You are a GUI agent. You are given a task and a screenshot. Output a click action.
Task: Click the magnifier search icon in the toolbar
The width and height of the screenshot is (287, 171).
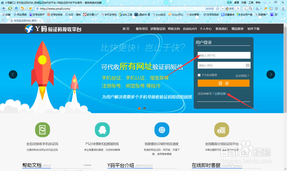pyautogui.click(x=251, y=9)
